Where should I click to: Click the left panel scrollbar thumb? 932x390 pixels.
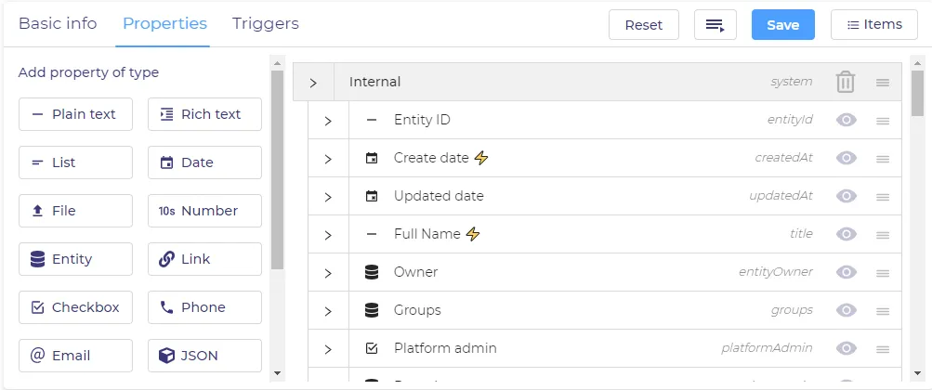tap(277, 170)
